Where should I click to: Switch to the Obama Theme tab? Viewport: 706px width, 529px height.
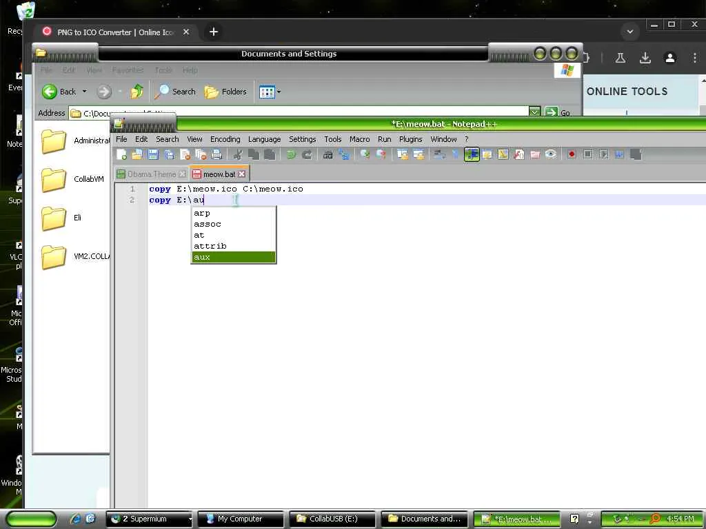point(151,174)
